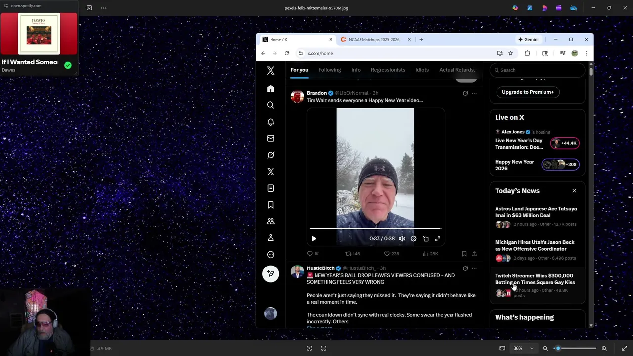Screen dimensions: 633x356
Task: Switch to NCAAF Matchups 2025-2026 browser tab
Action: pos(374,40)
